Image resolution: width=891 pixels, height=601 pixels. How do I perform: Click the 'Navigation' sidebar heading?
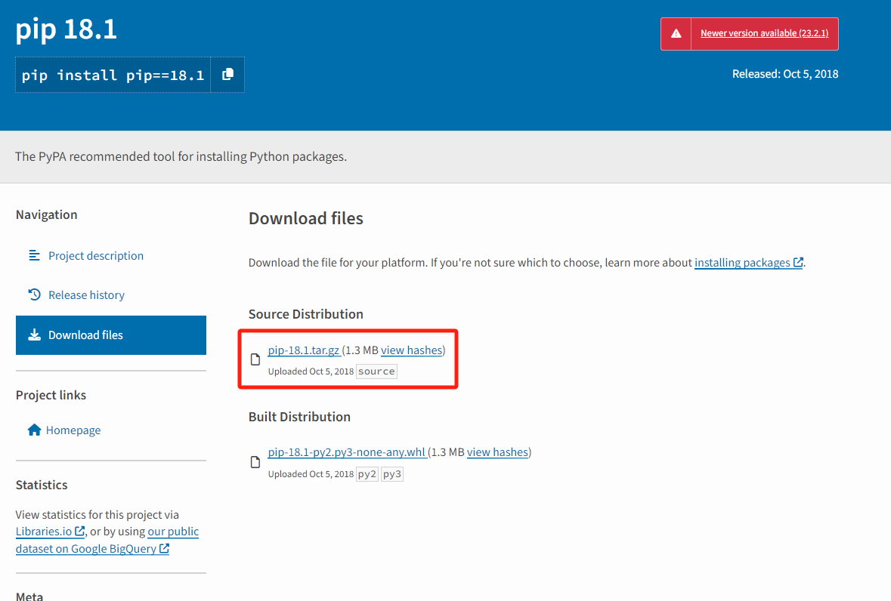(x=47, y=214)
